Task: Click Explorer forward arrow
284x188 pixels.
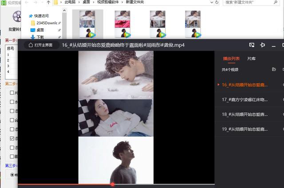Action: tap(35, 2)
